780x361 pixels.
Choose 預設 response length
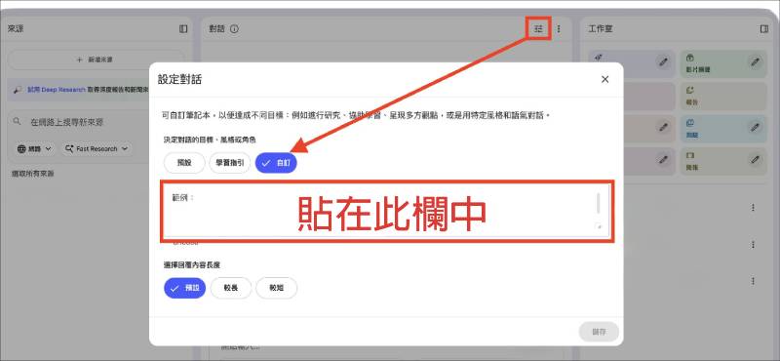click(184, 288)
